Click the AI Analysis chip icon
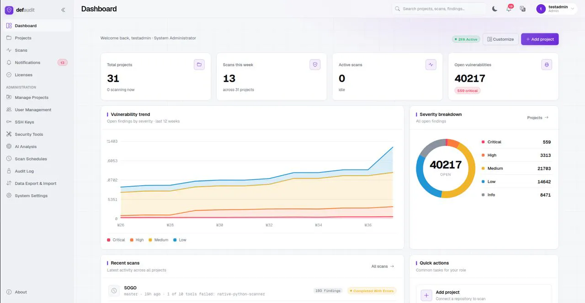This screenshot has height=303, width=585. (9, 146)
